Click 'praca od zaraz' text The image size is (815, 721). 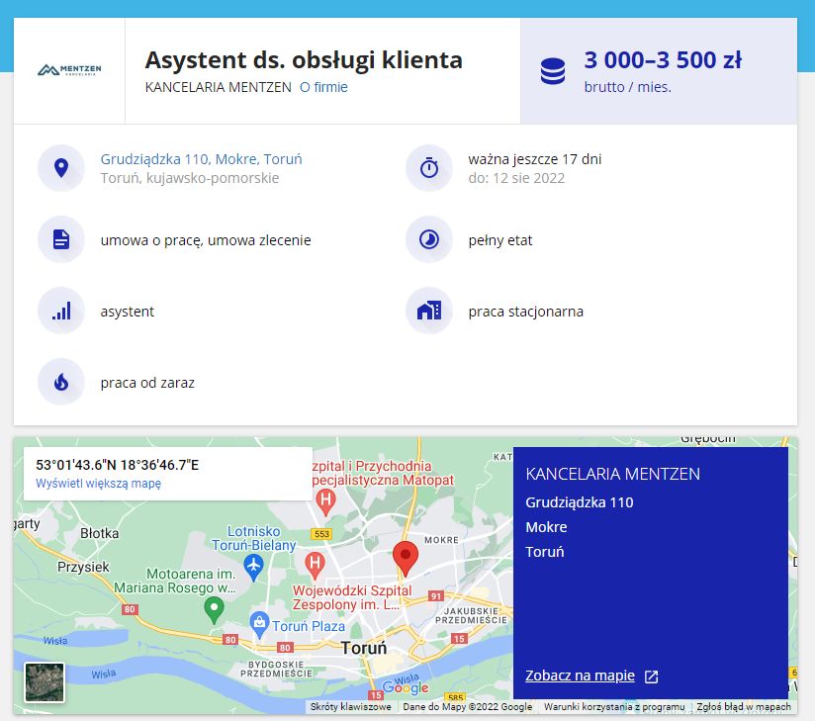click(147, 383)
